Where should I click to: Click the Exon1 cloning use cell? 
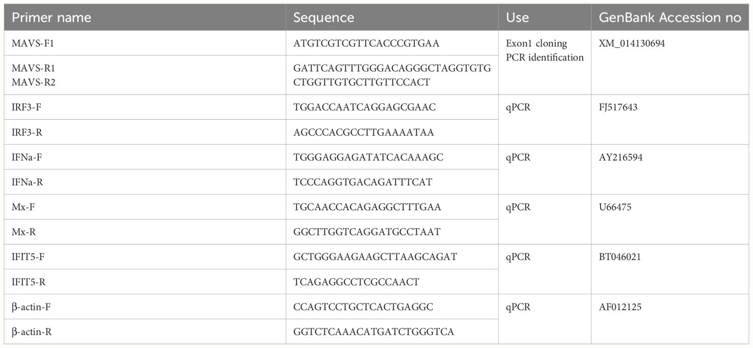click(536, 43)
